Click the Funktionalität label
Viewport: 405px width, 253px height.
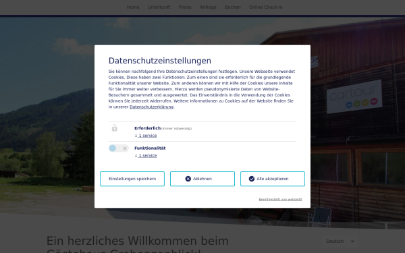pyautogui.click(x=150, y=148)
